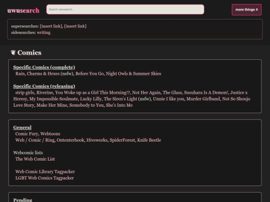Open Night Owls & Summer Skies link

tap(133, 73)
